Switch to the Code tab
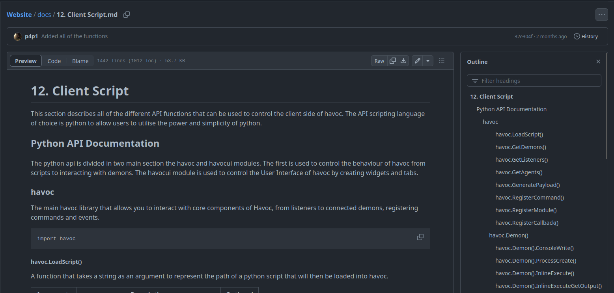The image size is (614, 293). (54, 61)
